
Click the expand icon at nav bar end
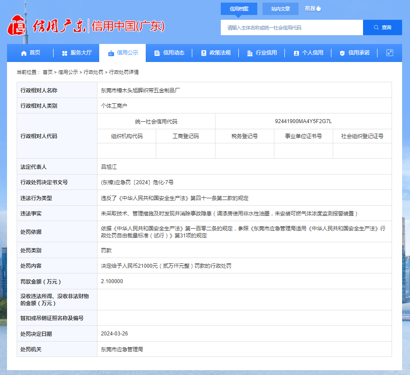[389, 53]
